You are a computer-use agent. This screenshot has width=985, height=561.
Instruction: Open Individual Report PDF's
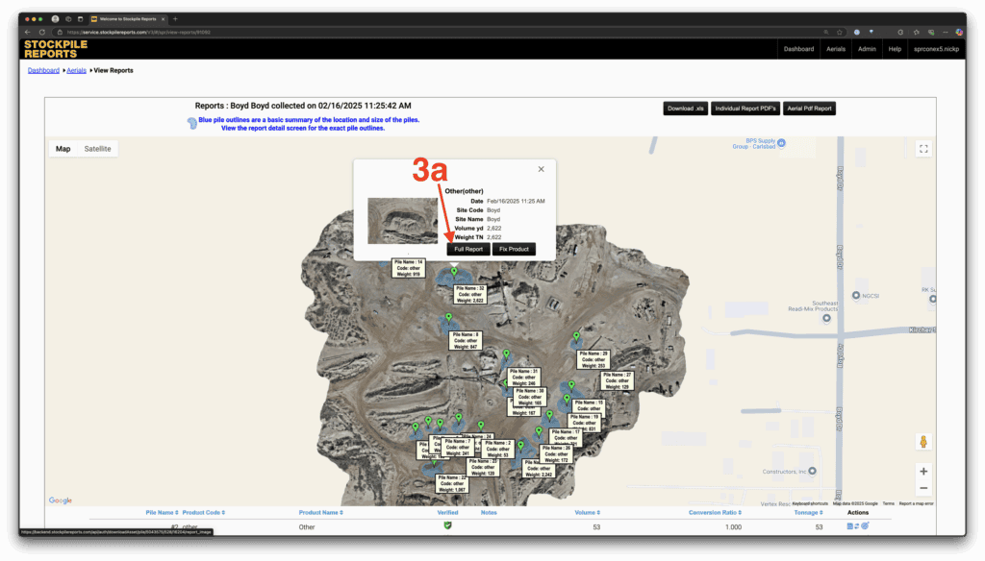tap(745, 109)
